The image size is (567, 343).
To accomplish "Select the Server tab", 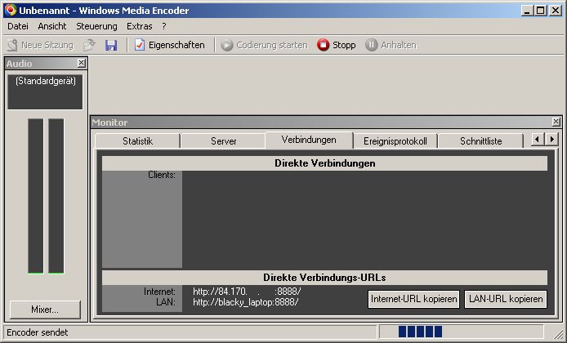I will 223,140.
